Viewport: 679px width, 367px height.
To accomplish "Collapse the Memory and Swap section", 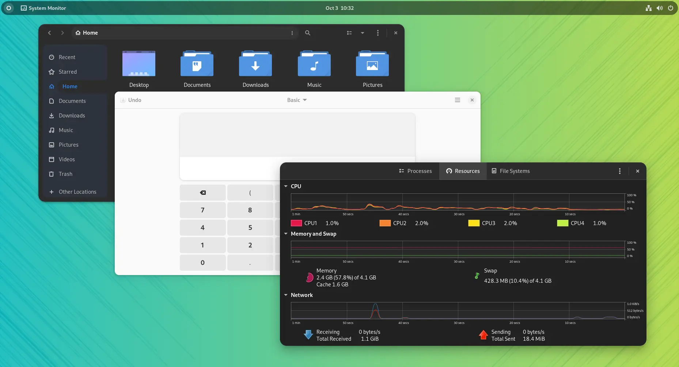I will click(x=286, y=234).
